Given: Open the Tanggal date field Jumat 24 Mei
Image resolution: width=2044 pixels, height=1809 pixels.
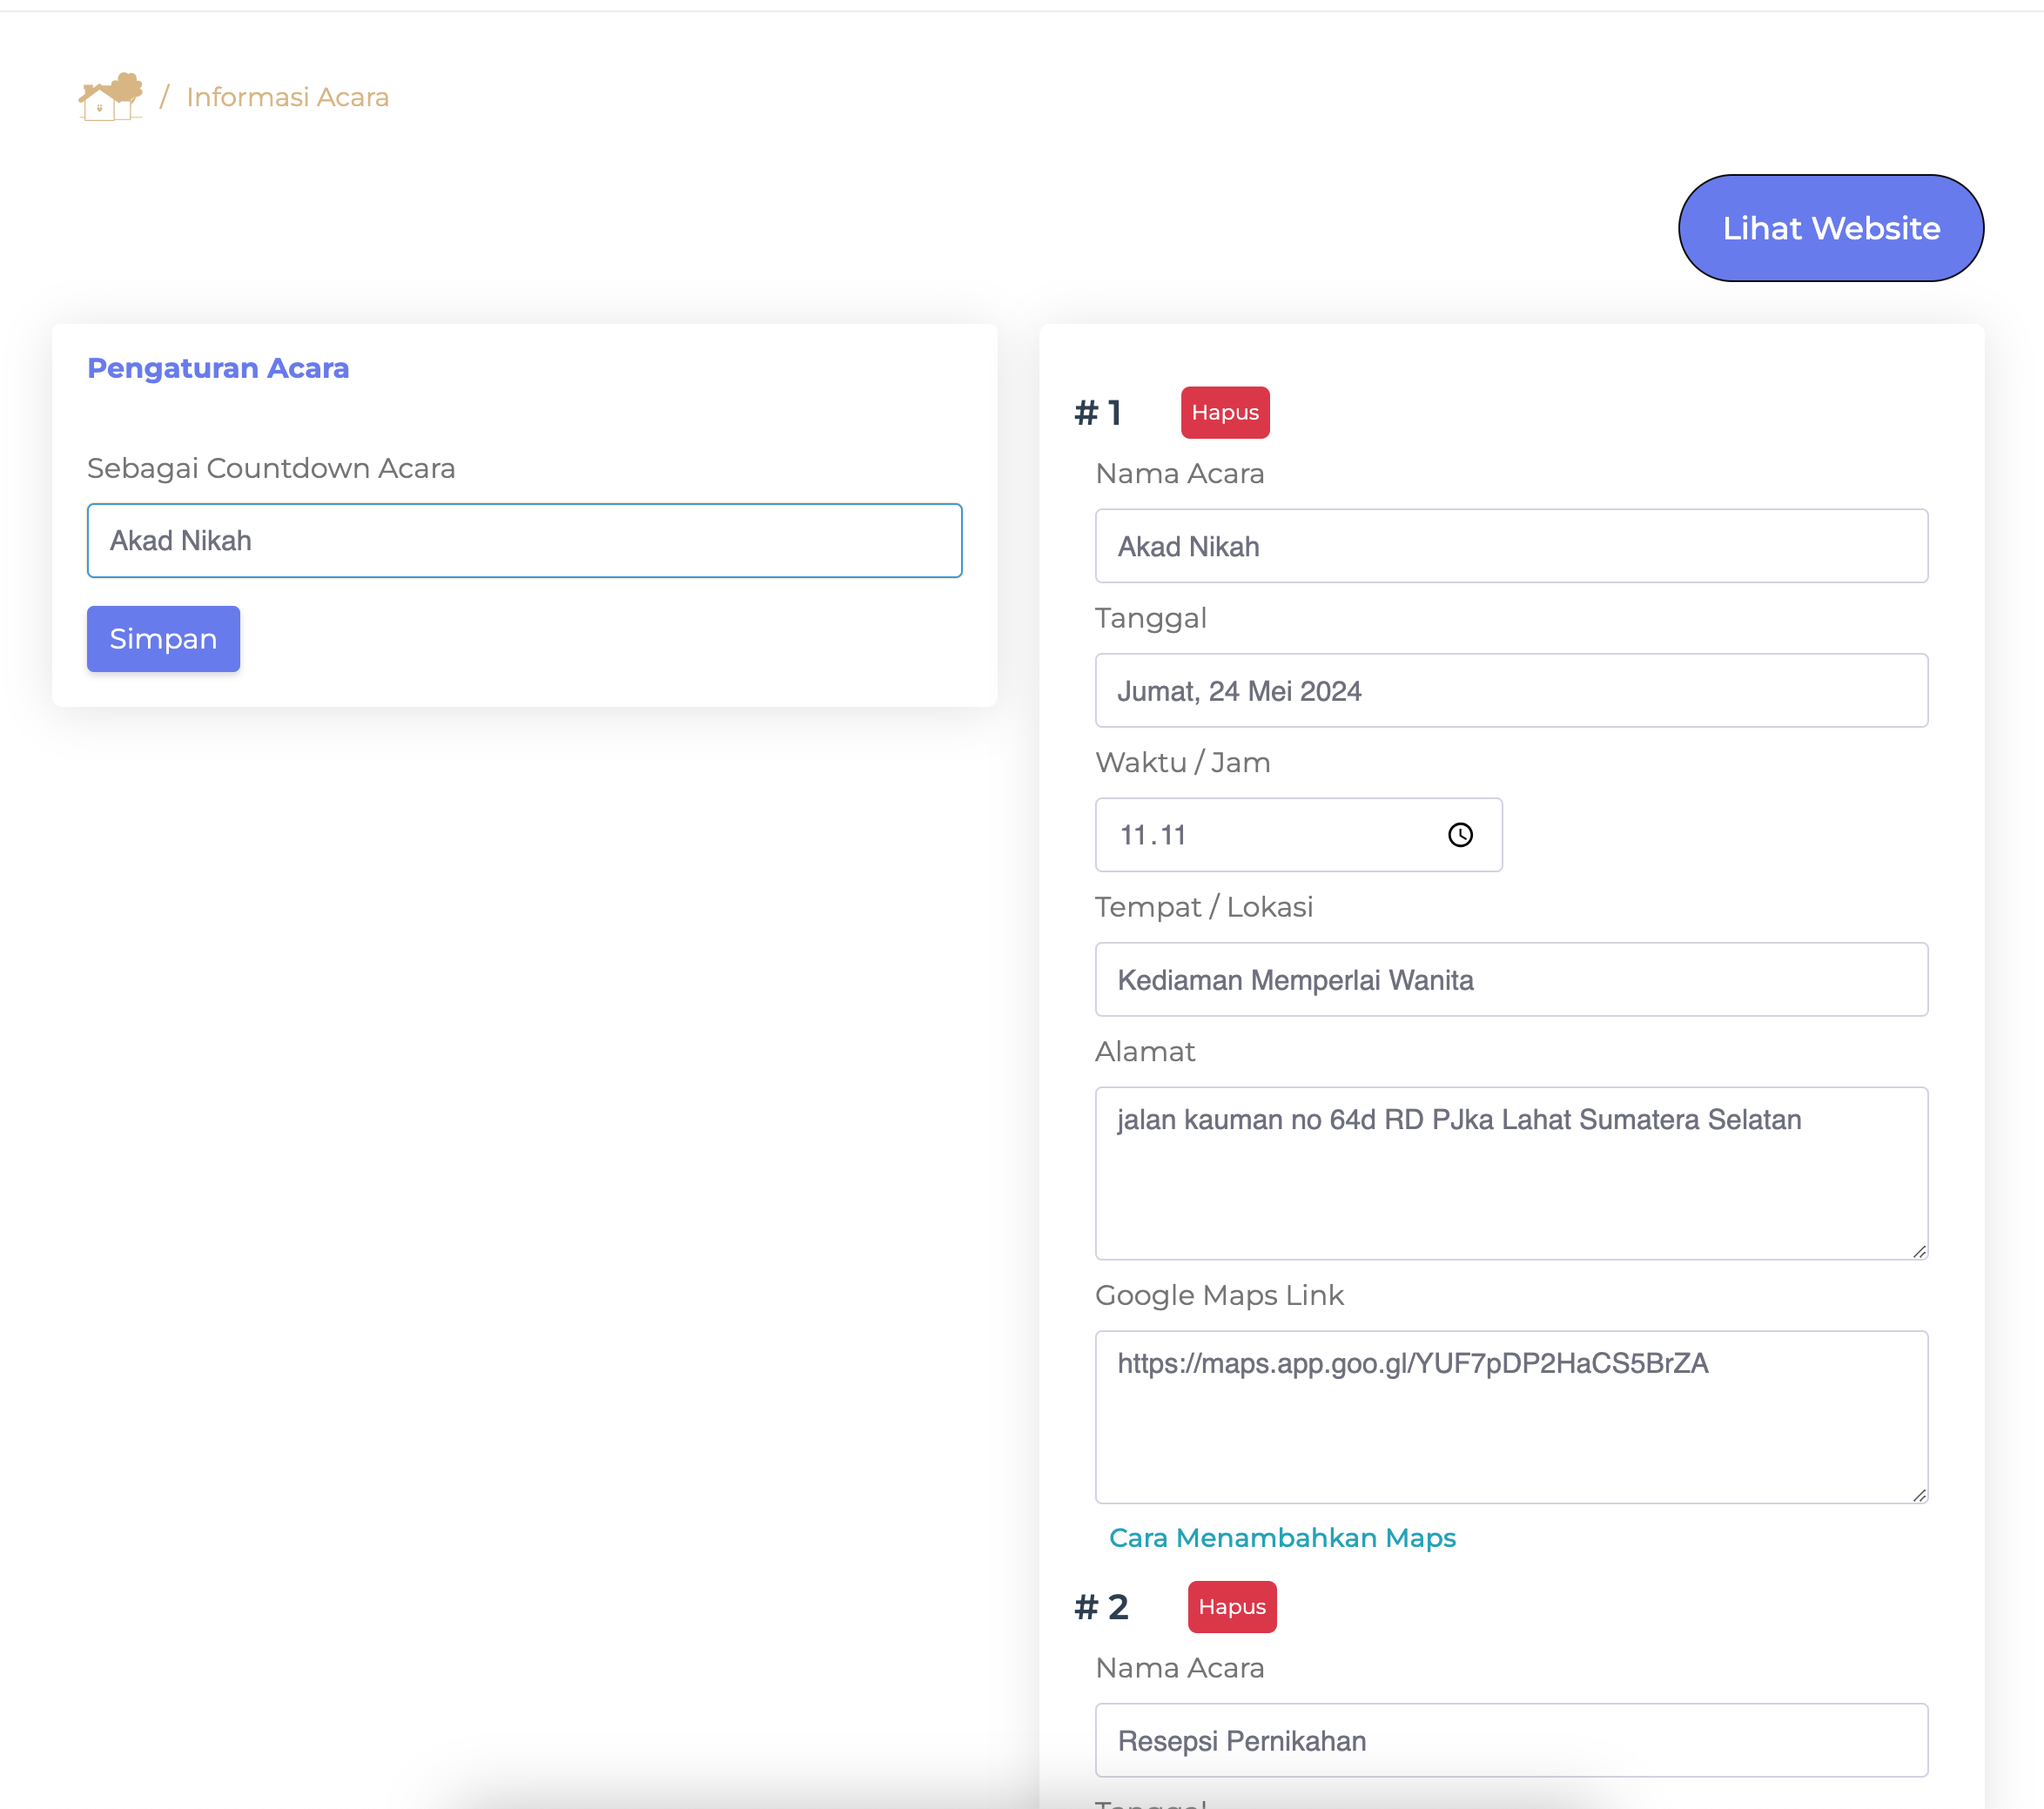Looking at the screenshot, I should pyautogui.click(x=1510, y=691).
